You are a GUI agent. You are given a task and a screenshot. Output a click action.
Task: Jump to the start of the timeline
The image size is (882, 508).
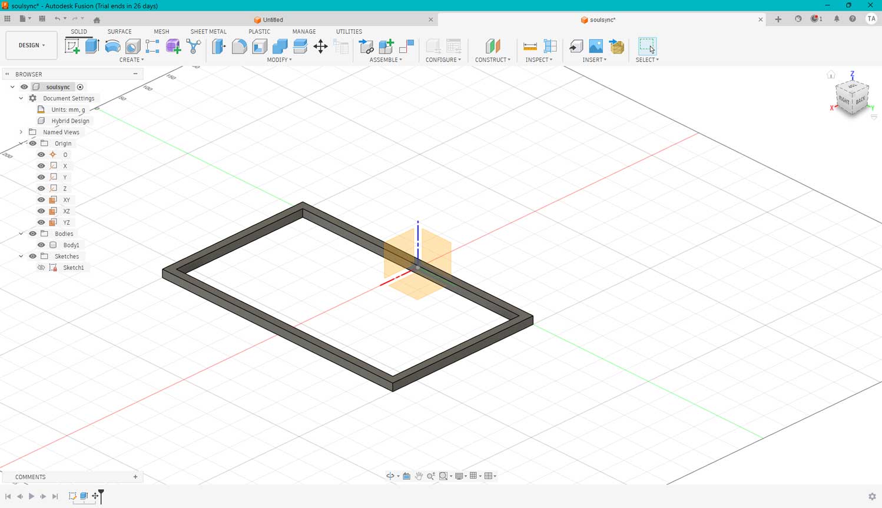8,496
